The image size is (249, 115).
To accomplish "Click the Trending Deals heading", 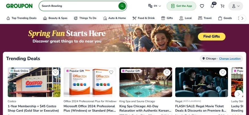I will pyautogui.click(x=23, y=58).
